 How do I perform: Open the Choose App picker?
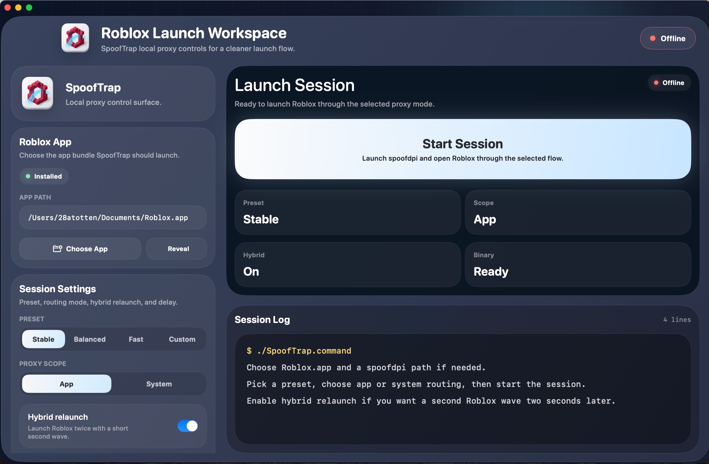[79, 249]
